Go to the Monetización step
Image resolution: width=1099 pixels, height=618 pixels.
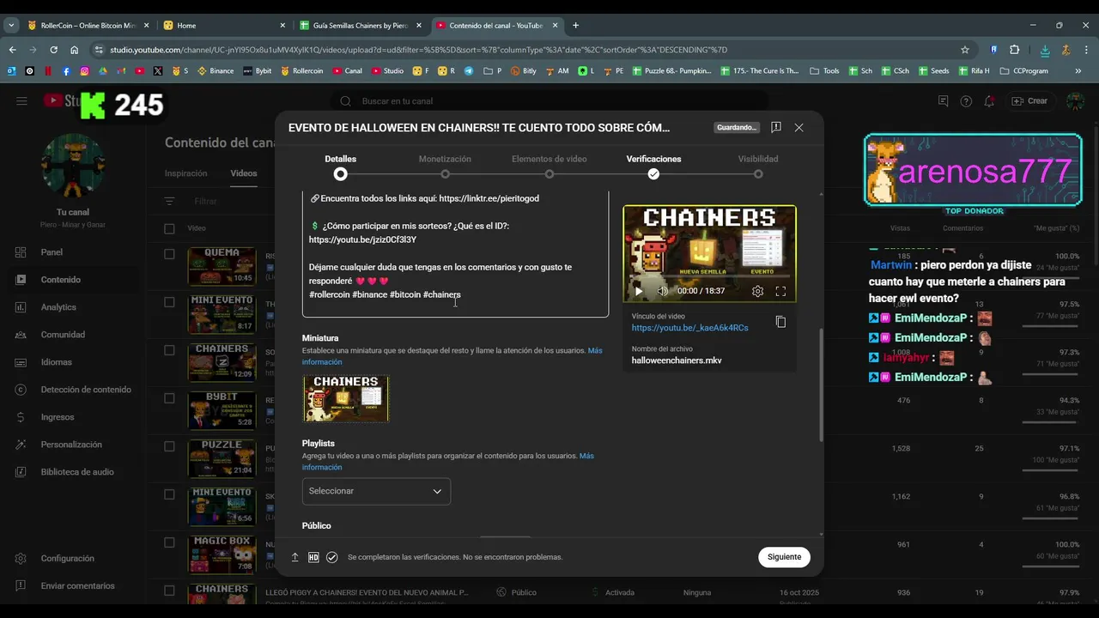[445, 166]
